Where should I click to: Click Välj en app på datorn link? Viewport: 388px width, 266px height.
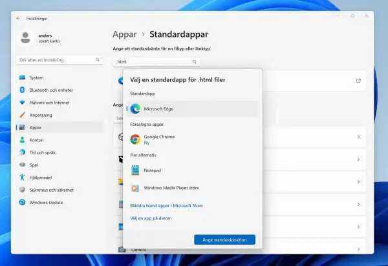pos(151,218)
